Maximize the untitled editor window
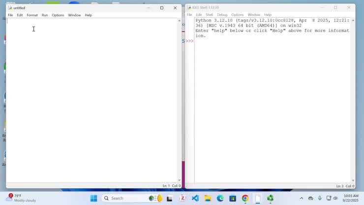This screenshot has height=205, width=364. click(162, 8)
